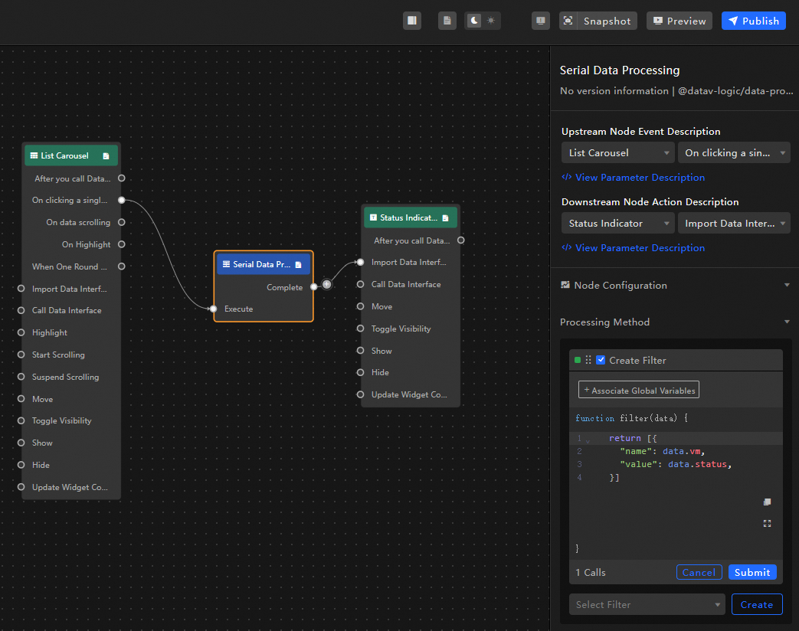Click the Snapshot camera icon
Image resolution: width=799 pixels, height=631 pixels.
click(568, 21)
